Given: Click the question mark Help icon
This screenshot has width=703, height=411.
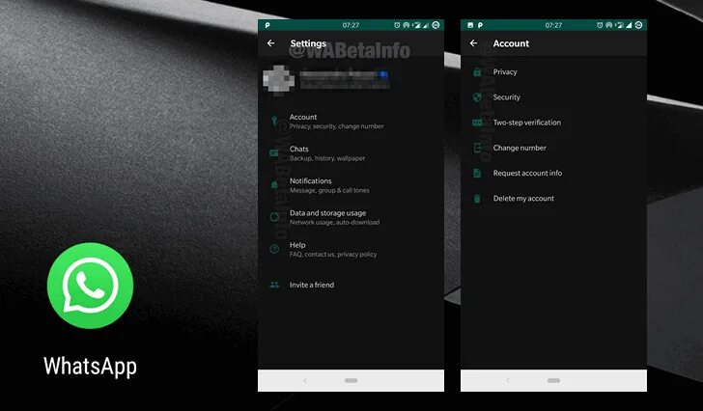Looking at the screenshot, I should (274, 249).
